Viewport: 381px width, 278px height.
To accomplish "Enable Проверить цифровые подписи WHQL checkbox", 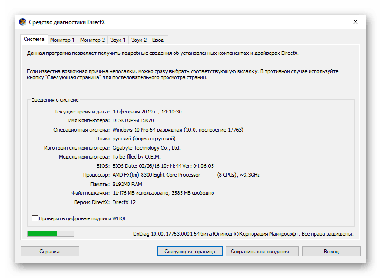I will tap(35, 218).
